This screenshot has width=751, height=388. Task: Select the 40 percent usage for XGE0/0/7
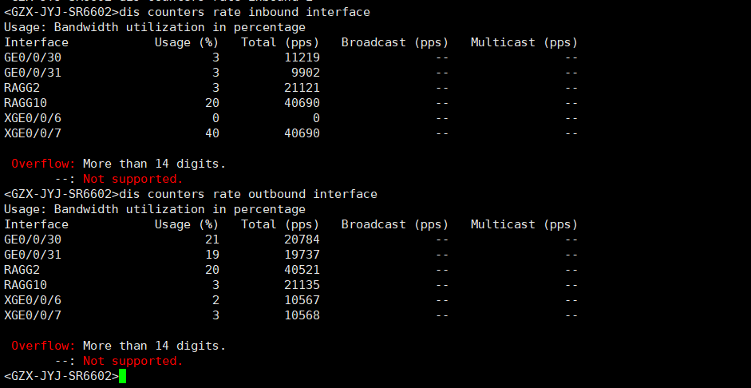tap(211, 133)
